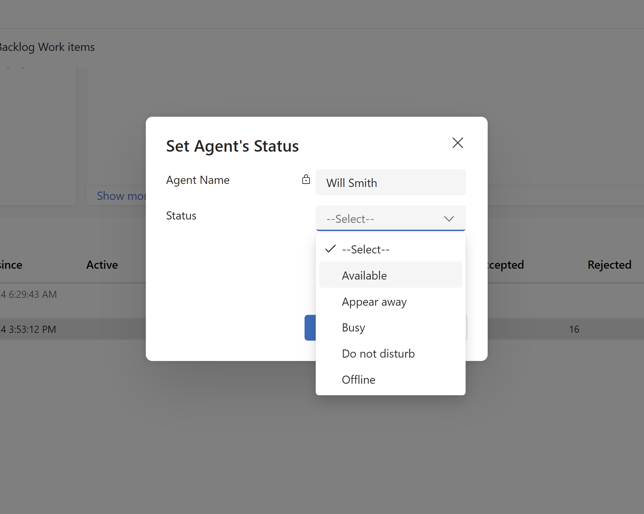Close the Set Agent's Status dialog
Image resolution: width=644 pixels, height=514 pixels.
tap(457, 143)
